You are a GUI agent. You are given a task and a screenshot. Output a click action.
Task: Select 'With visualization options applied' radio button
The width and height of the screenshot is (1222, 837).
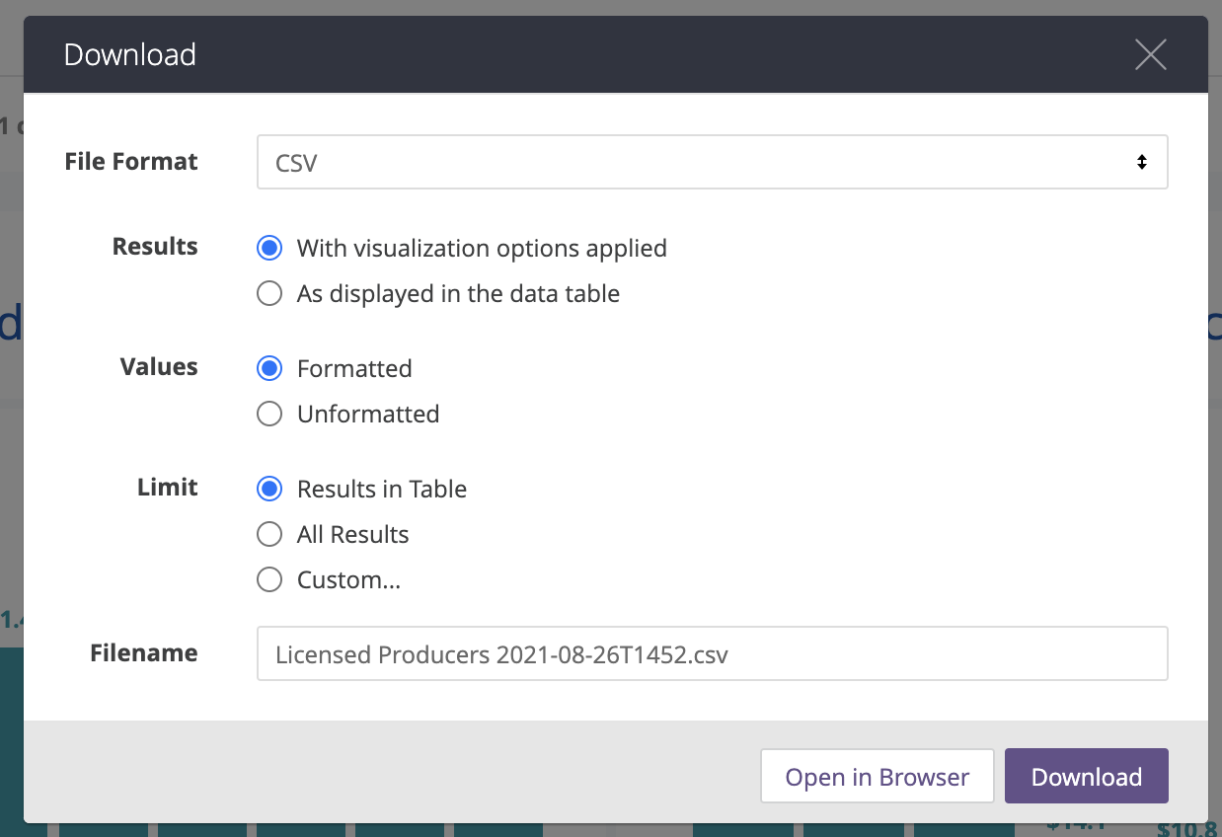269,248
